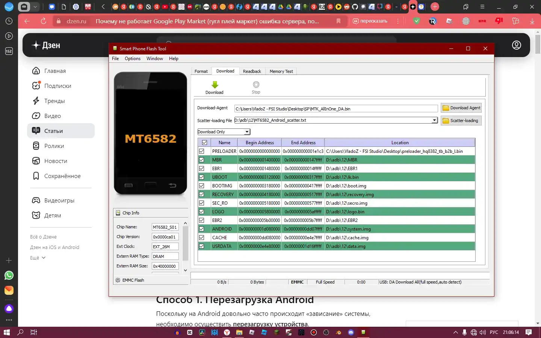Open the EMMC Flash panel
541x338 pixels.
(x=150, y=280)
